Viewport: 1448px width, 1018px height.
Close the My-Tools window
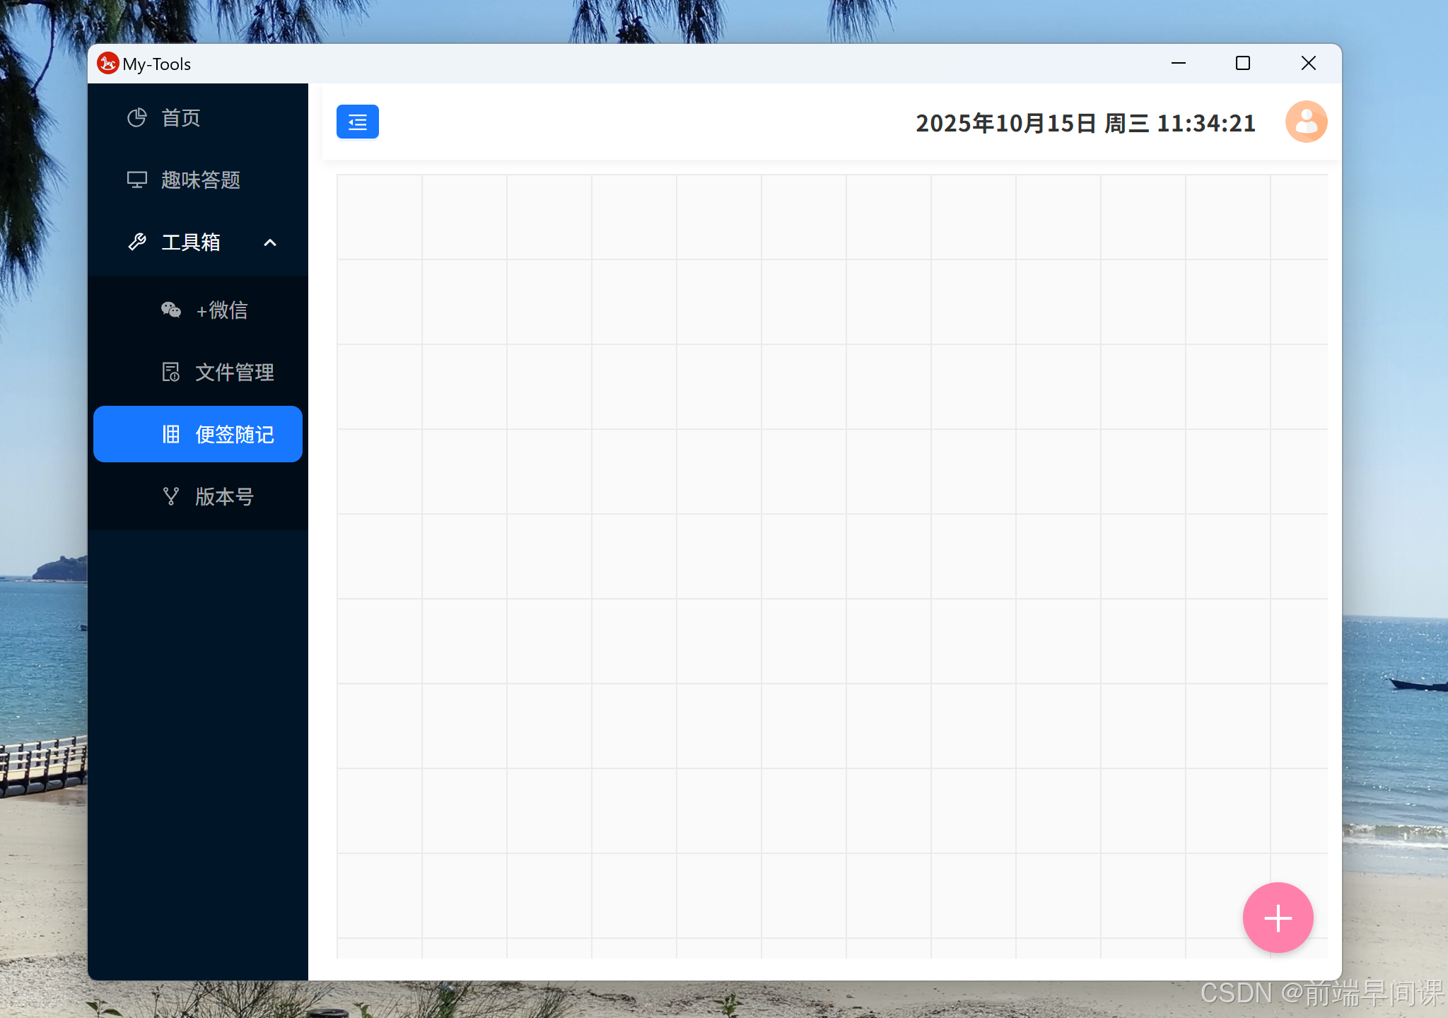click(x=1308, y=63)
